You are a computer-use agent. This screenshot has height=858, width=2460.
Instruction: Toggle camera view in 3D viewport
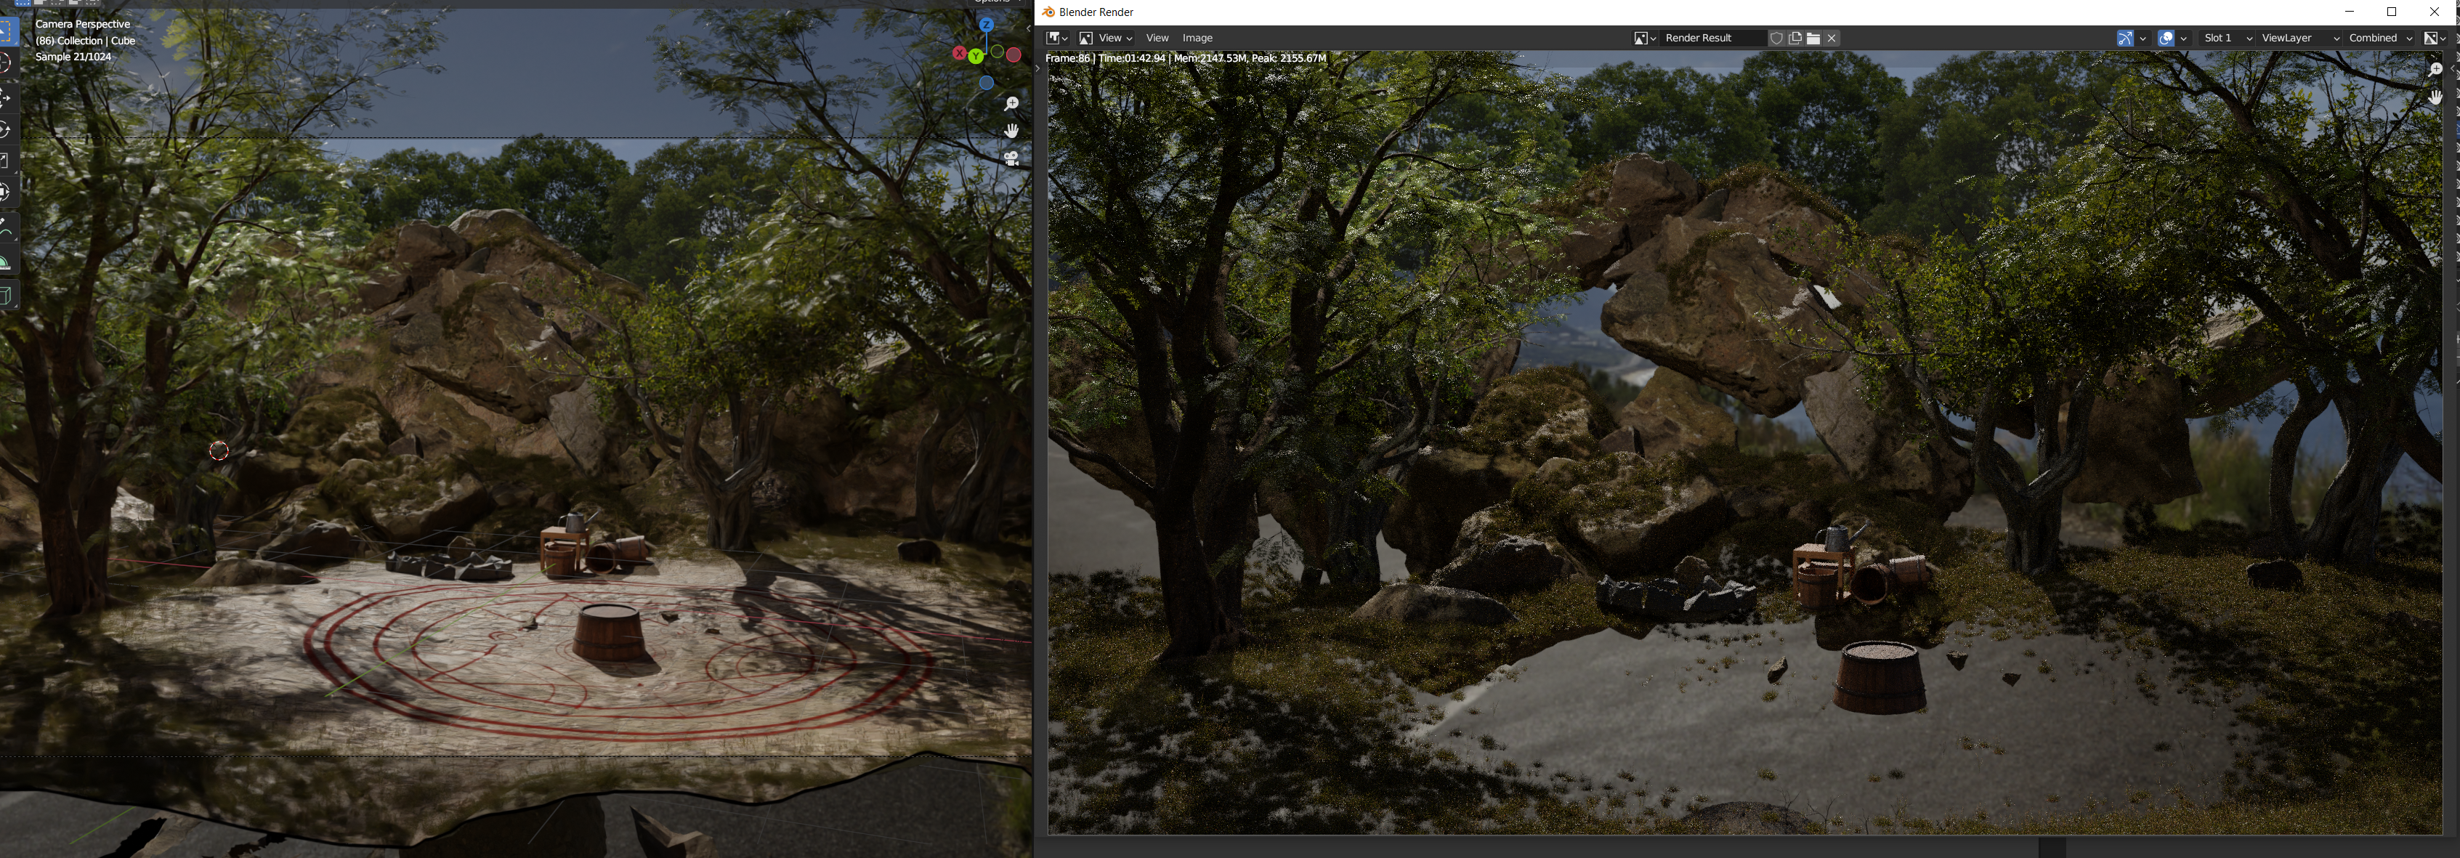click(x=1011, y=158)
